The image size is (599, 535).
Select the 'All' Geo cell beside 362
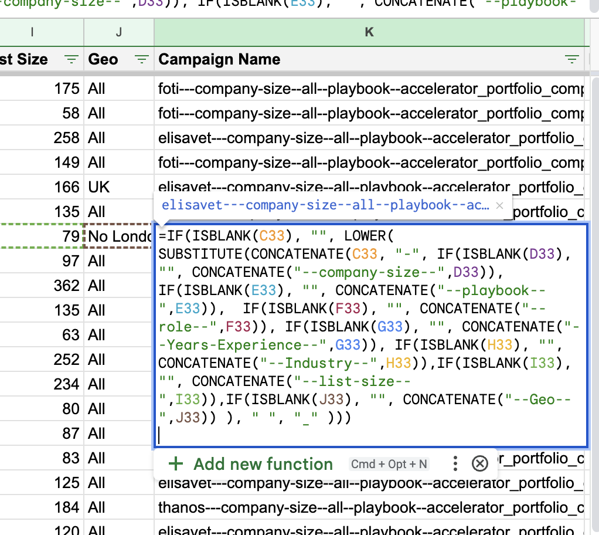click(119, 286)
